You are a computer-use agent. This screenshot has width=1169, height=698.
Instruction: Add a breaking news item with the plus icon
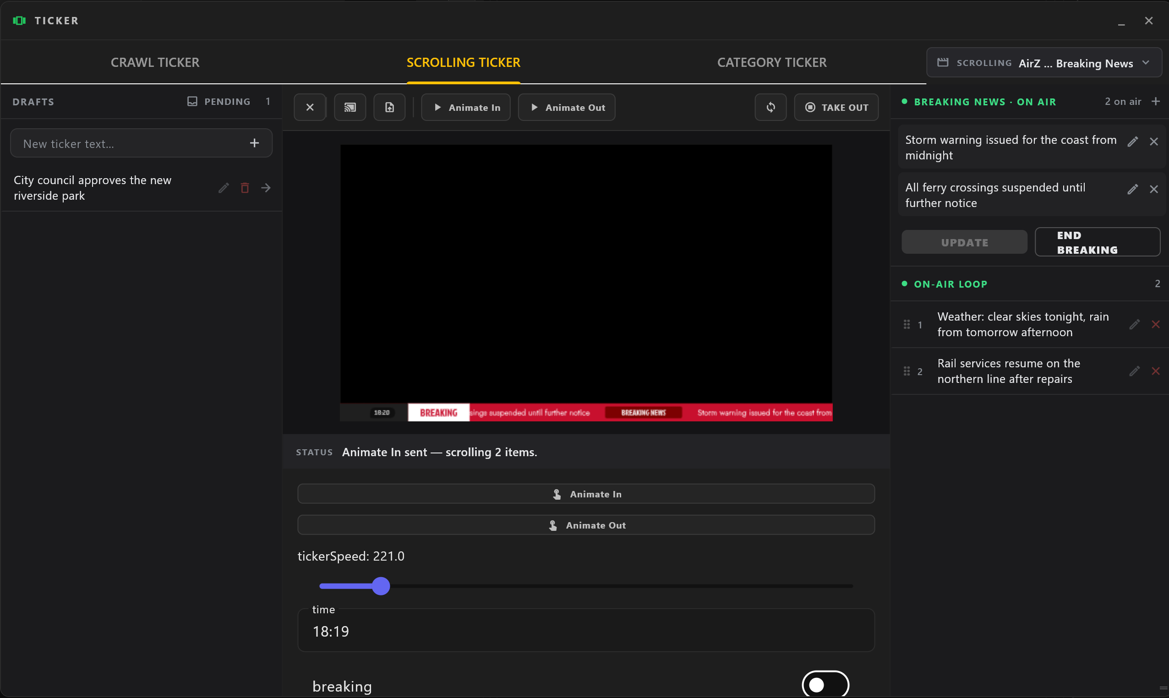coord(1155,102)
